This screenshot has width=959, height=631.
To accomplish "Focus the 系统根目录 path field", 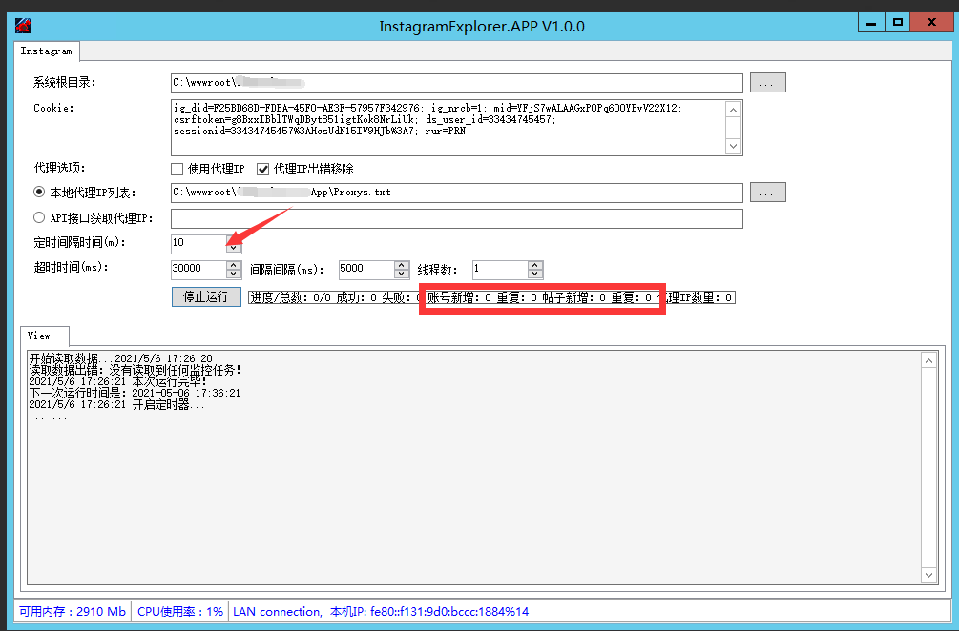I will point(456,83).
